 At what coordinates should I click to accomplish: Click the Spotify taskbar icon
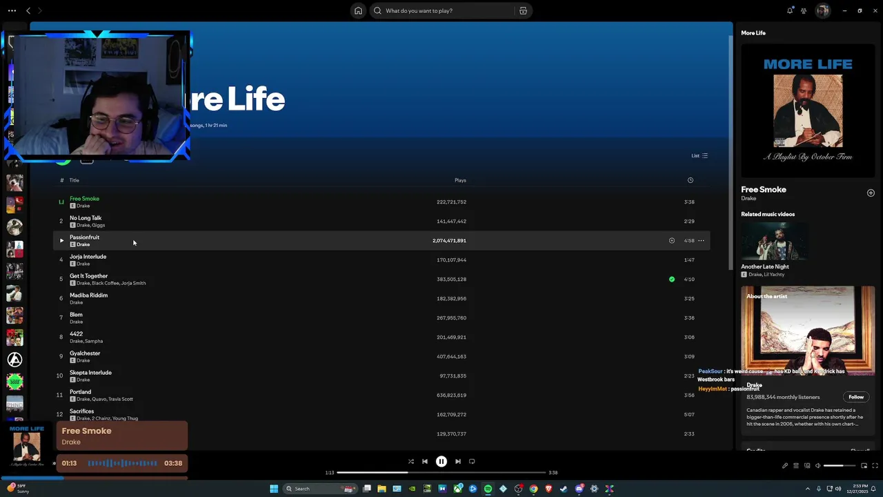click(x=488, y=489)
